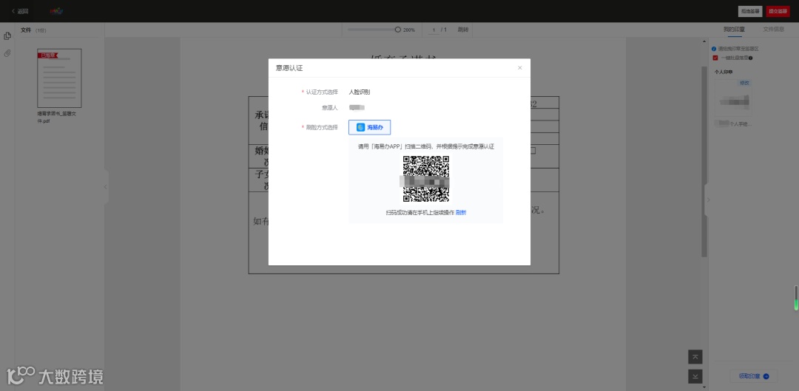Click the 跳转 page jump button
The image size is (799, 391).
coord(462,30)
